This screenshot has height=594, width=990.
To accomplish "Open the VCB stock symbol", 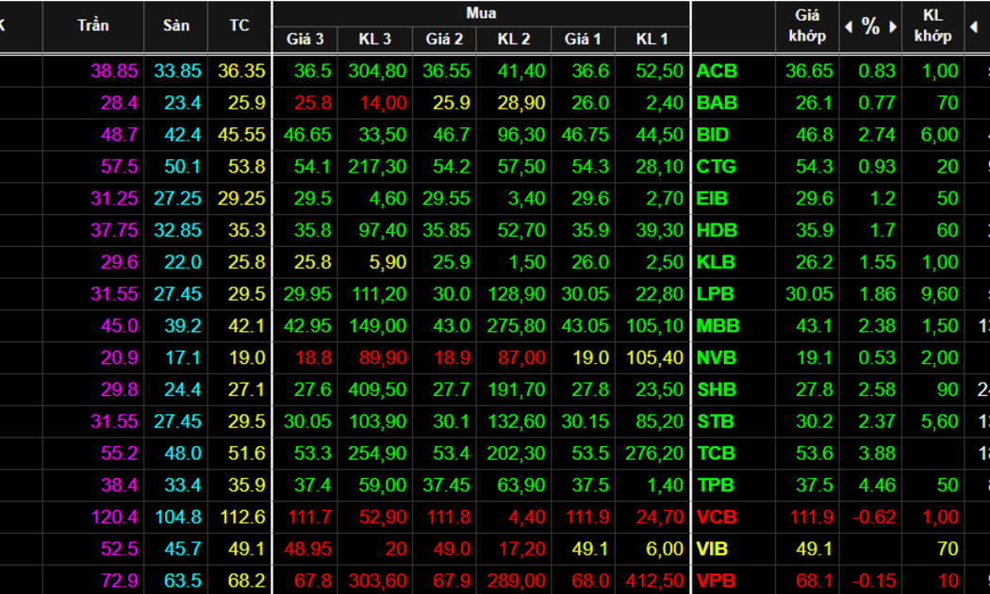I will tap(717, 517).
